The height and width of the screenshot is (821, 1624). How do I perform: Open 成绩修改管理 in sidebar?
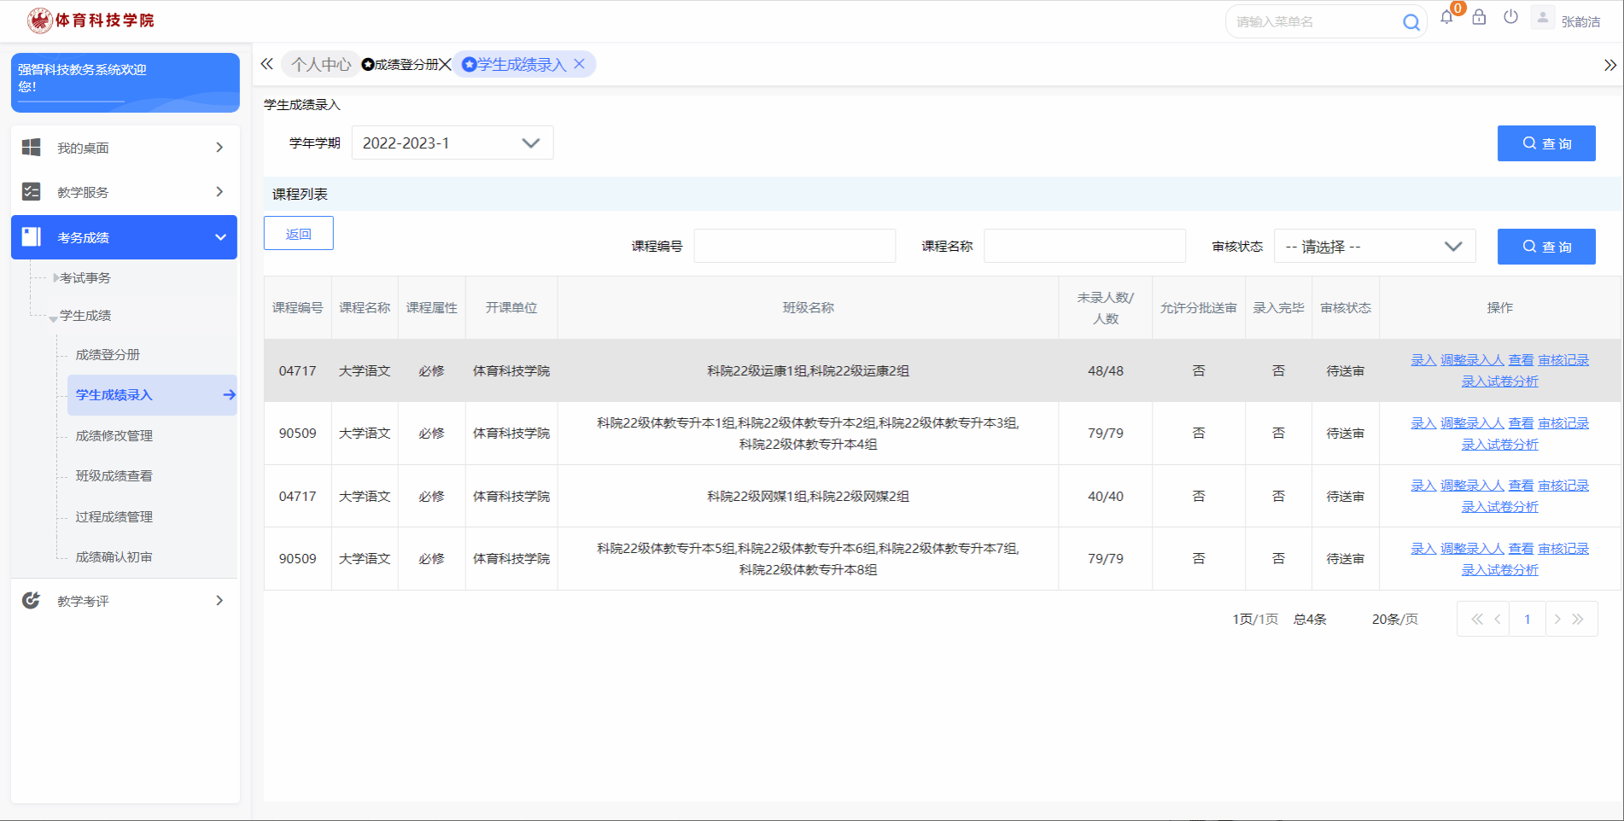(114, 436)
